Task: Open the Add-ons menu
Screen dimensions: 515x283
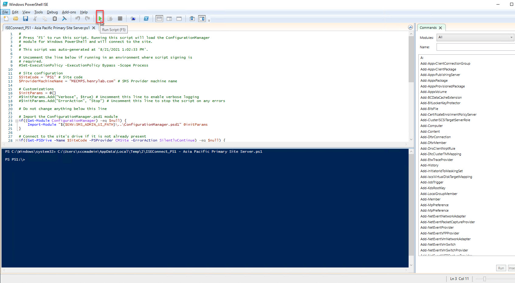Action: click(x=69, y=12)
